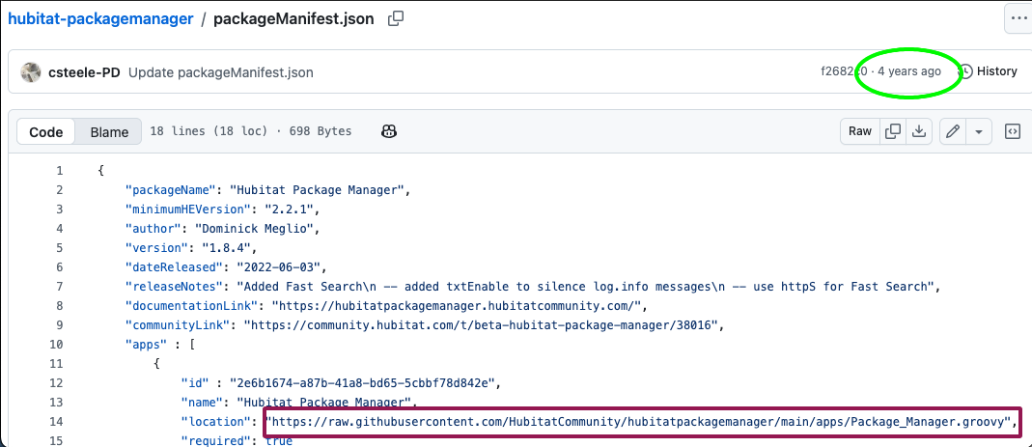Switch to the Blame view tab
The image size is (1032, 447).
(108, 131)
